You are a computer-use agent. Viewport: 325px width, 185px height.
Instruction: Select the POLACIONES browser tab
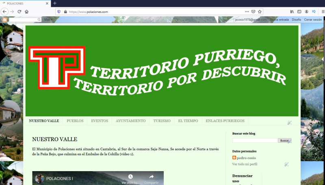click(x=25, y=4)
